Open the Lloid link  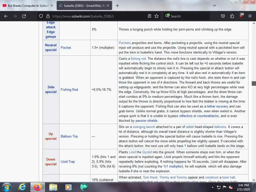click(132, 152)
